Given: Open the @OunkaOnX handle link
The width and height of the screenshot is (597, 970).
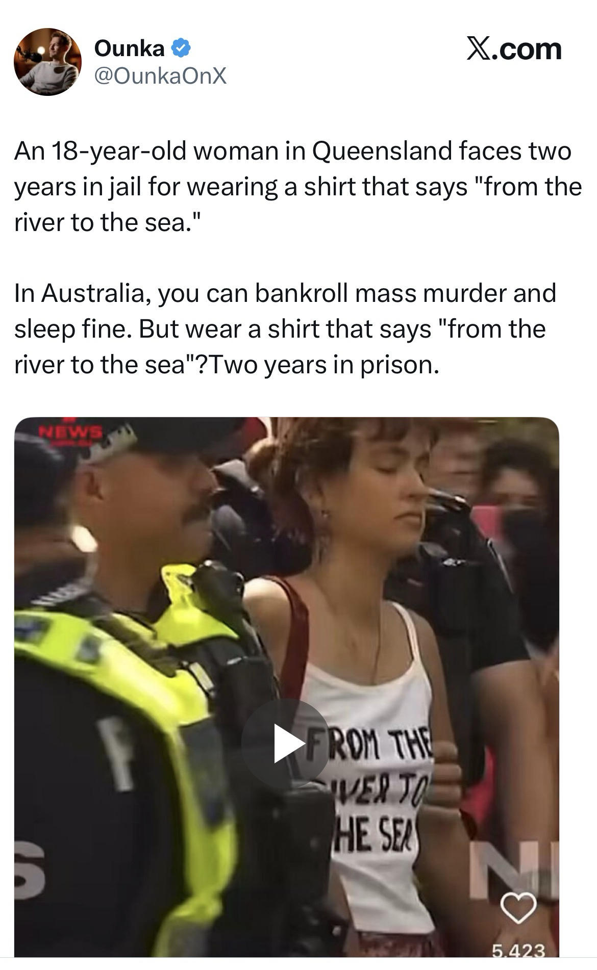Looking at the screenshot, I should click(x=160, y=76).
